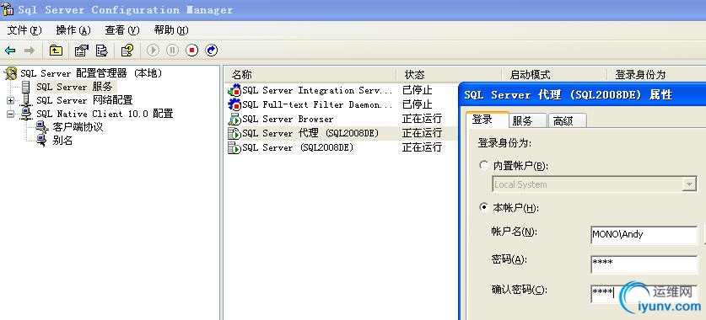Viewport: 706px width, 320px height.
Task: Click the Start Service play icon
Action: (x=153, y=51)
